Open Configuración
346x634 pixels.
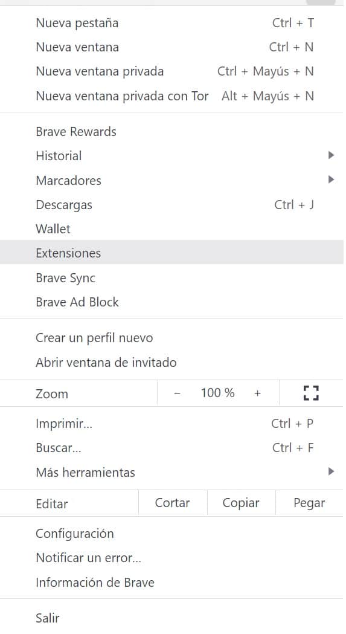pyautogui.click(x=171, y=534)
